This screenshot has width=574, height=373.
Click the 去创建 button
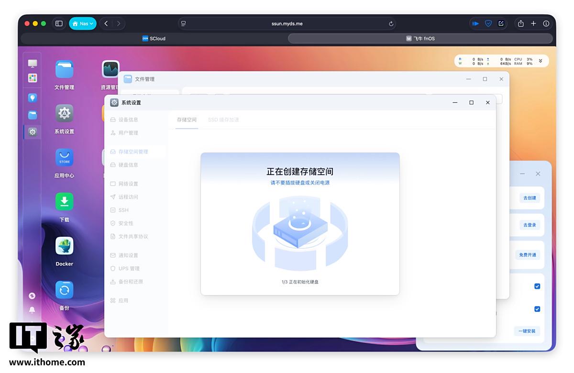coord(530,198)
